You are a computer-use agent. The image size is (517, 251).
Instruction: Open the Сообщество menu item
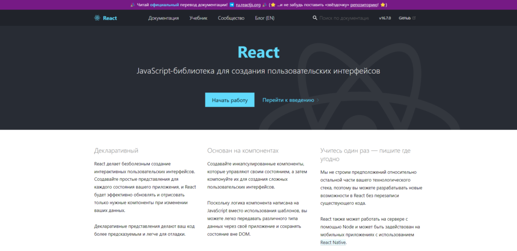[231, 18]
